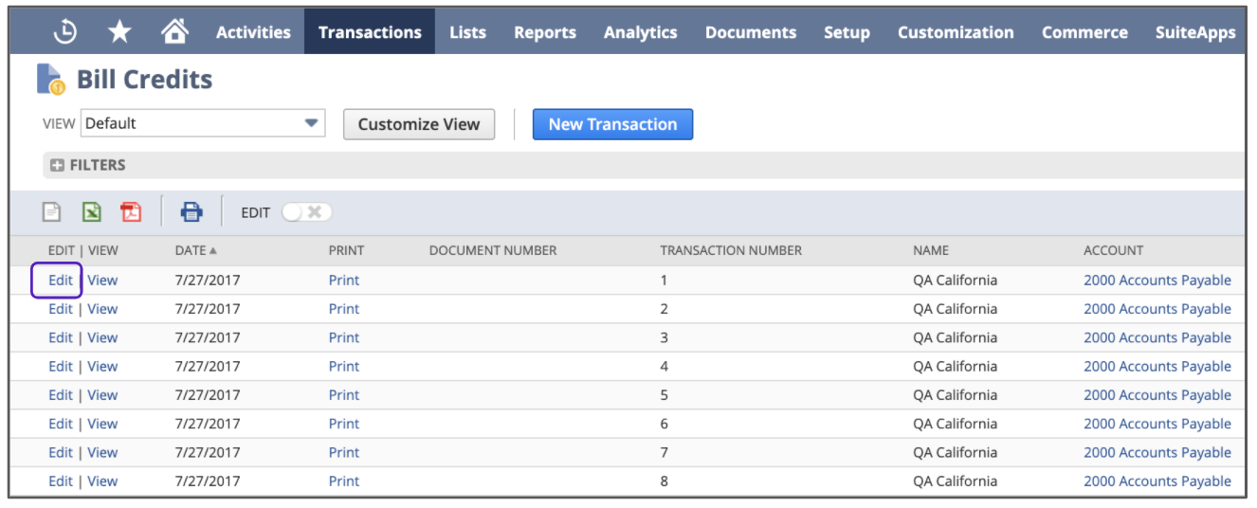Open the Transactions menu
This screenshot has height=508, width=1257.
(370, 32)
